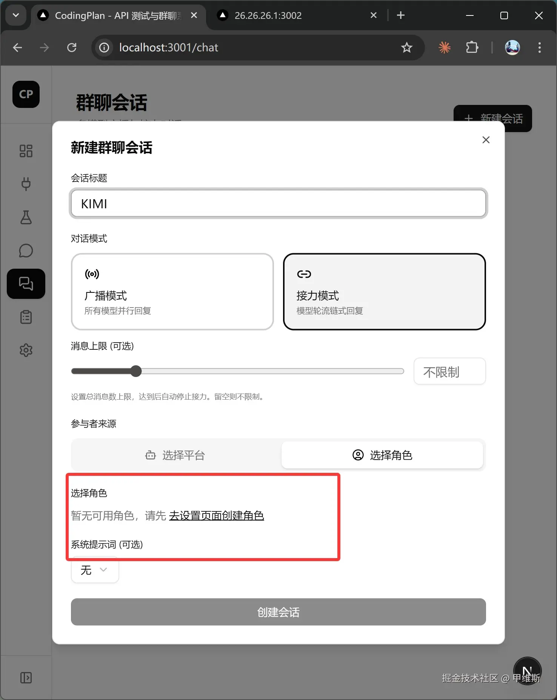This screenshot has width=557, height=700.
Task: Click the 消息上限 slider handle
Action: (x=136, y=371)
